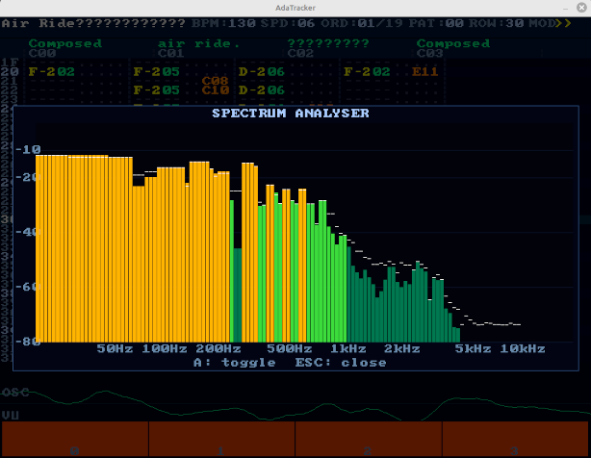Click the OSC oscilloscope label
The width and height of the screenshot is (591, 458).
pyautogui.click(x=15, y=393)
